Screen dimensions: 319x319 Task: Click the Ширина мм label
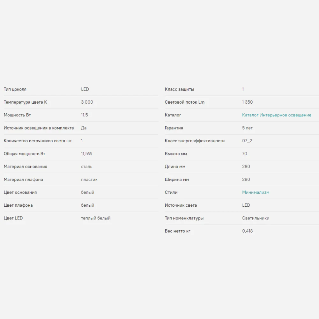pyautogui.click(x=177, y=180)
